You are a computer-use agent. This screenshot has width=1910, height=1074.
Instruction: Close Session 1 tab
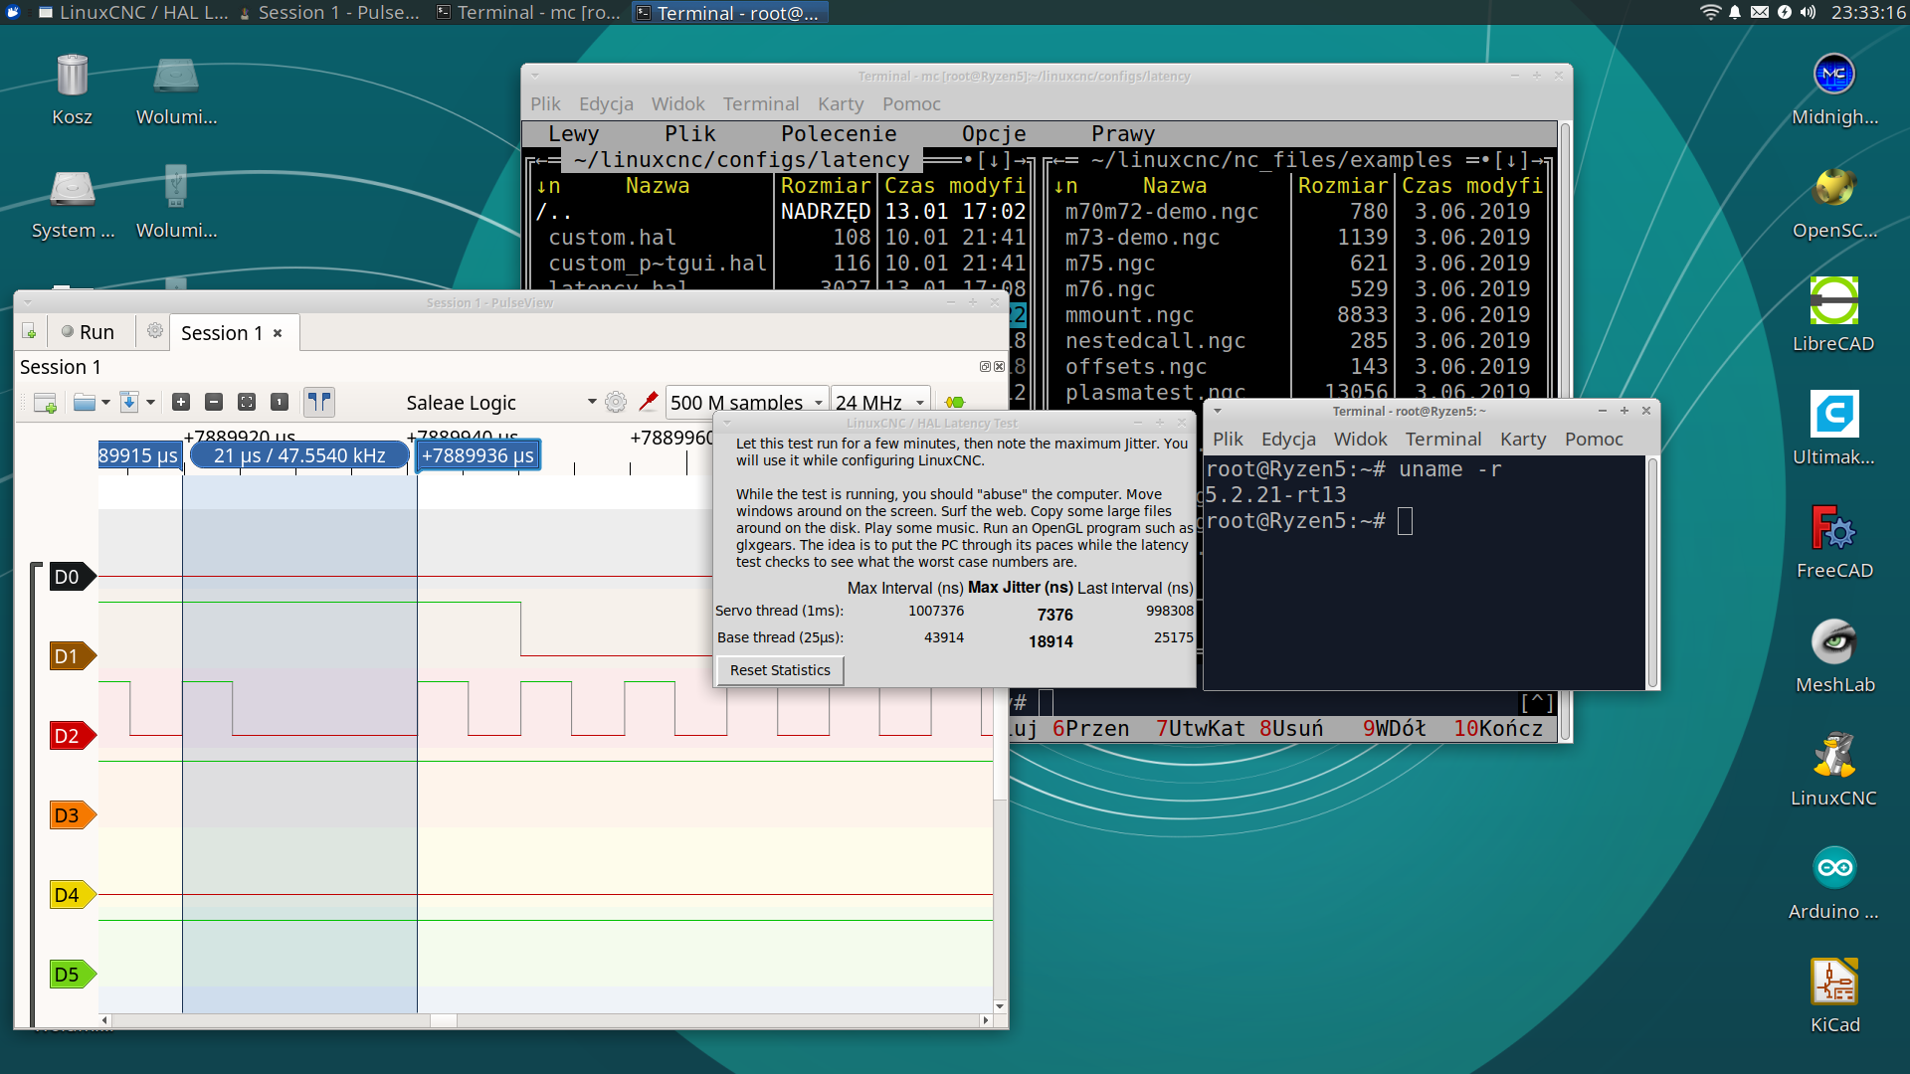pos(278,333)
